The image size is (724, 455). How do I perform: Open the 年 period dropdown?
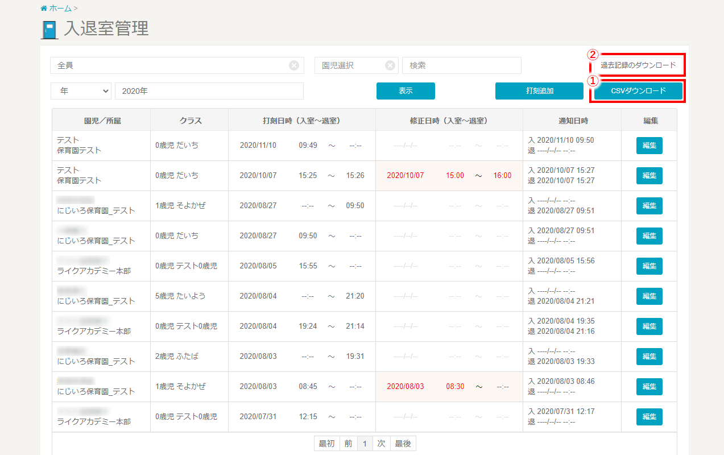tap(81, 91)
